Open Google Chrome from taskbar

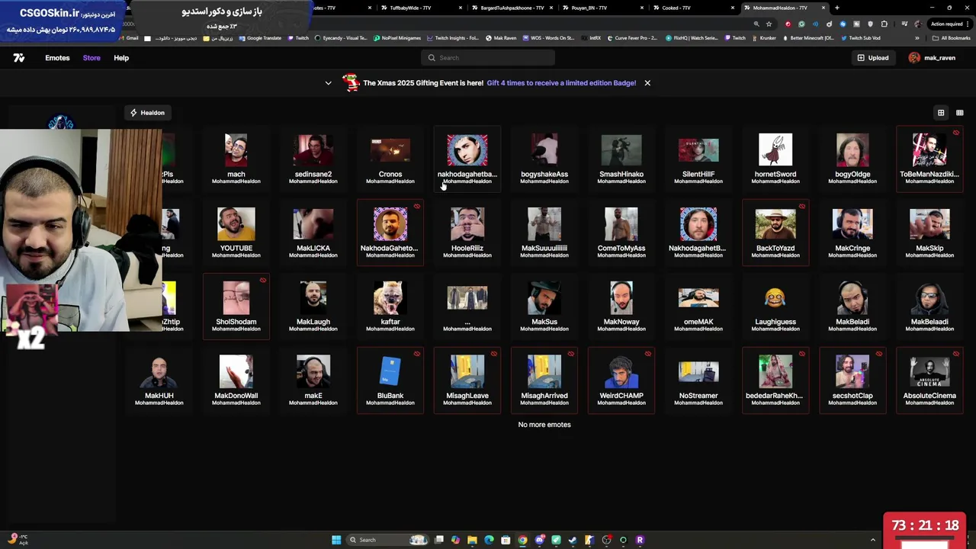[x=522, y=540]
